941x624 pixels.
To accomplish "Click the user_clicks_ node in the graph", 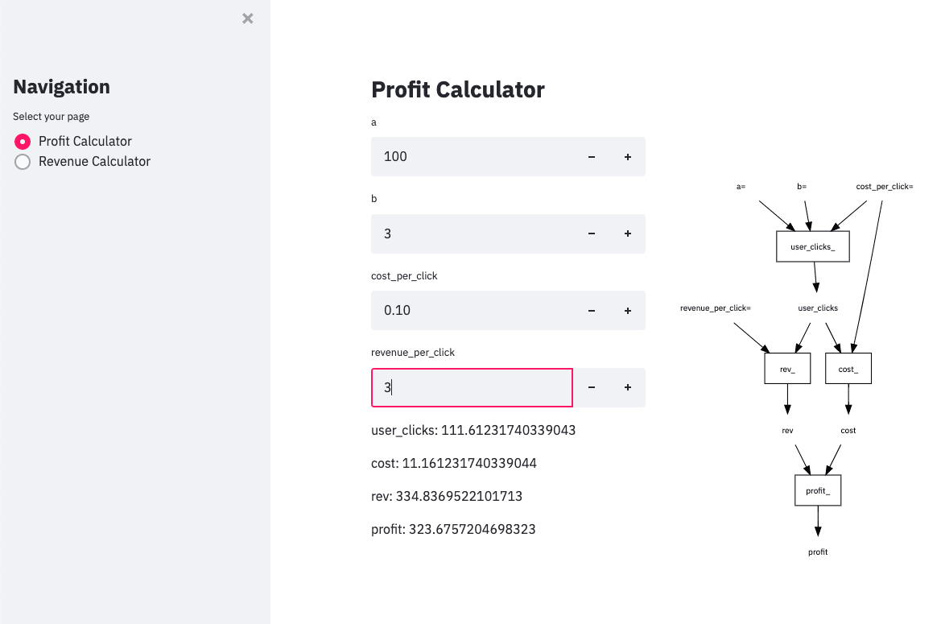I will pos(813,246).
